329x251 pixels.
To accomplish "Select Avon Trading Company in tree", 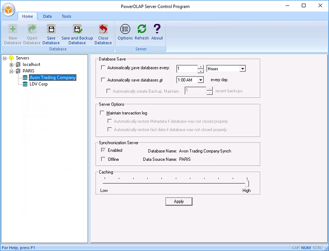I will coord(52,77).
